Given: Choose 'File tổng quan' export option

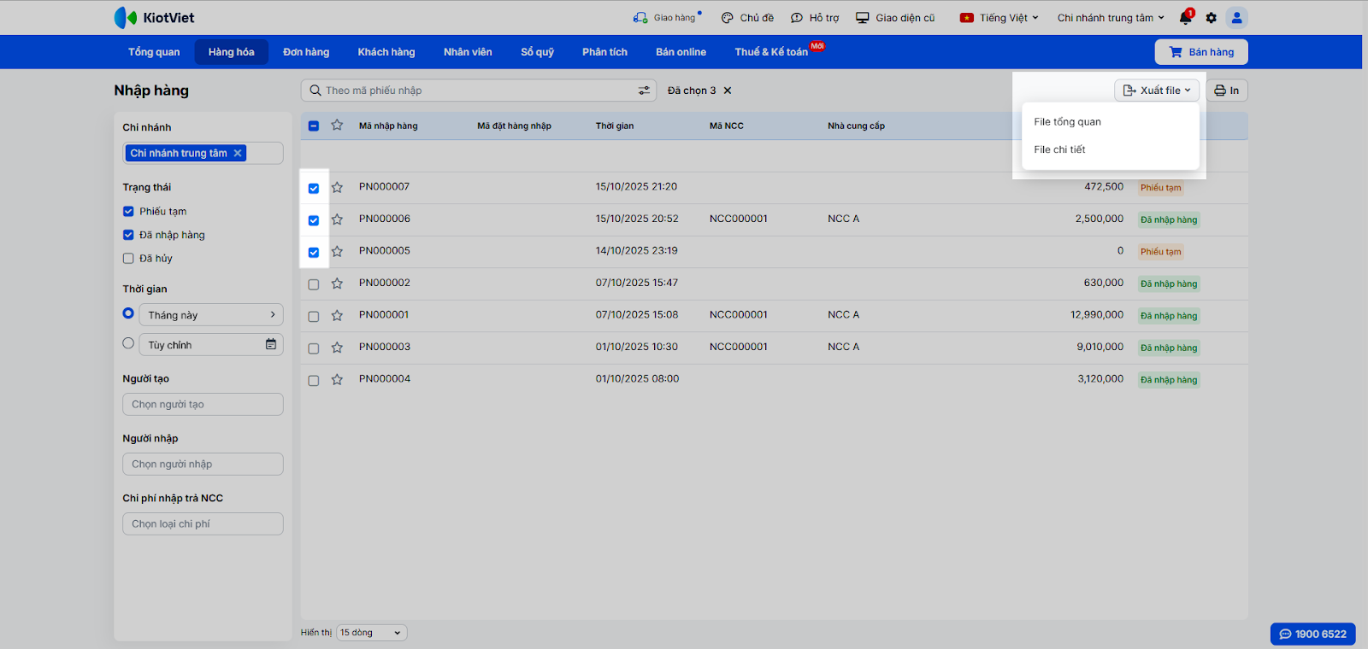Looking at the screenshot, I should coord(1067,122).
